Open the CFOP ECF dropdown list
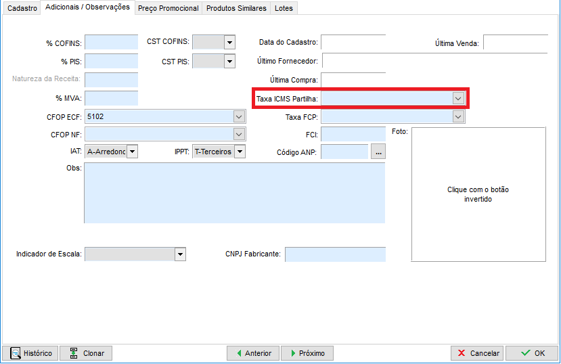The height and width of the screenshot is (364, 561). point(239,116)
